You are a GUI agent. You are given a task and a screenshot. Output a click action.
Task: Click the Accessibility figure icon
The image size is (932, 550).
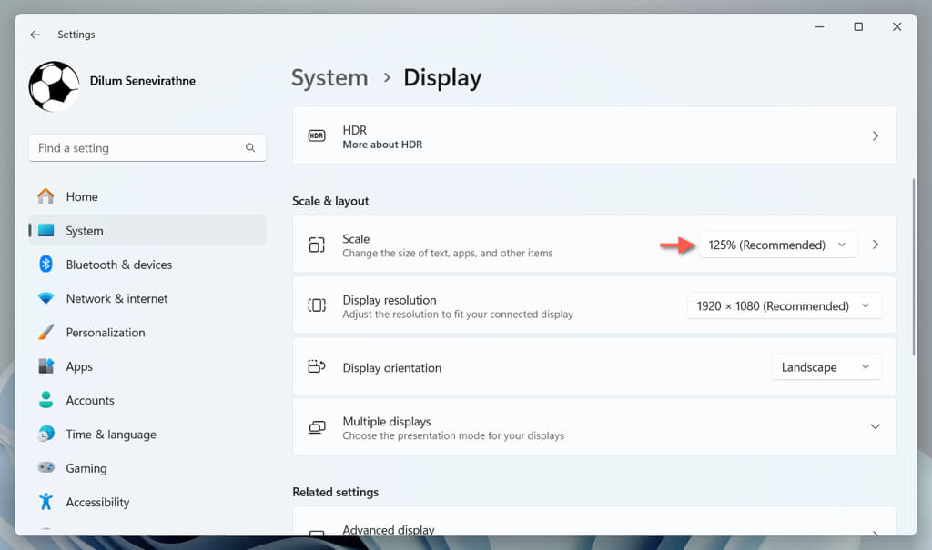[x=46, y=502]
